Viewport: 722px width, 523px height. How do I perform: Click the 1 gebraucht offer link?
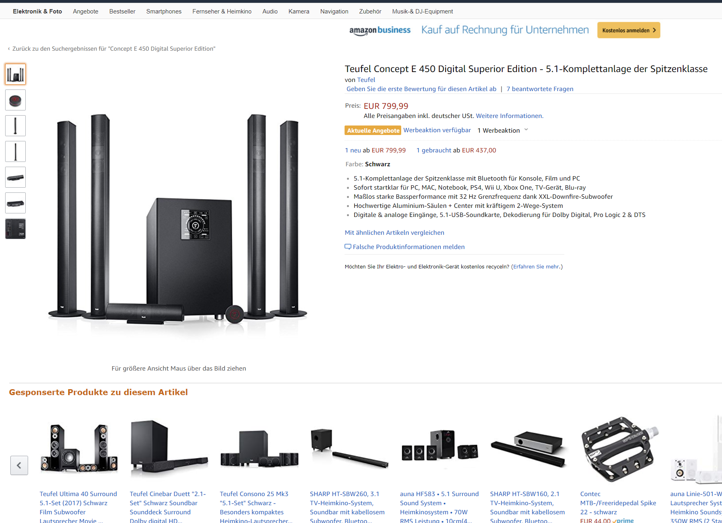pyautogui.click(x=434, y=150)
